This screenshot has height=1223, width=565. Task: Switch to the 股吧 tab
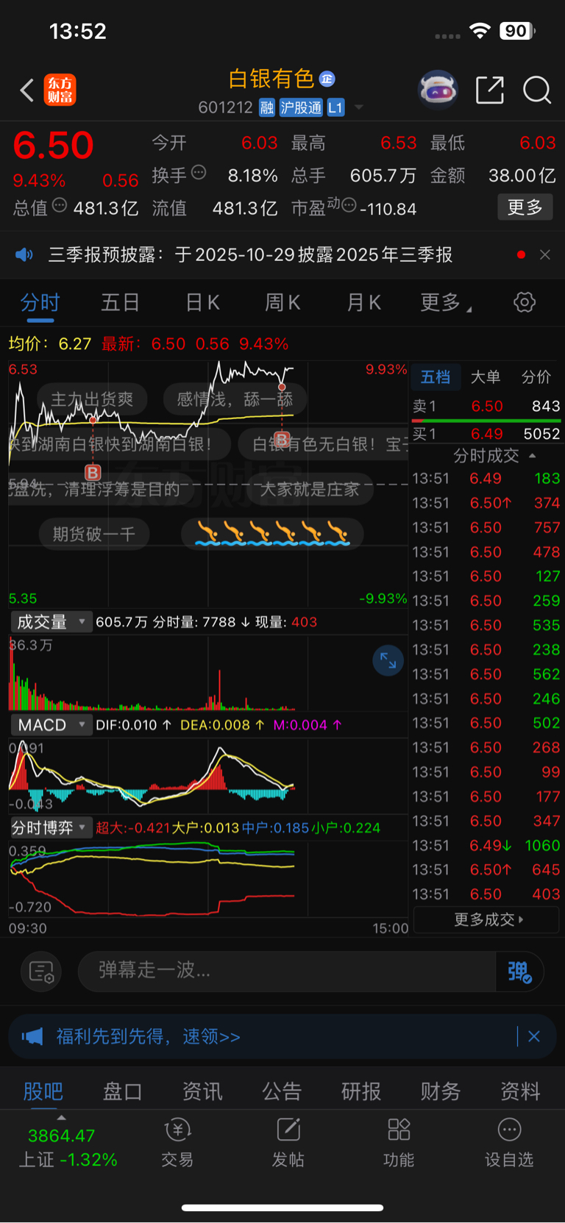(x=43, y=1091)
